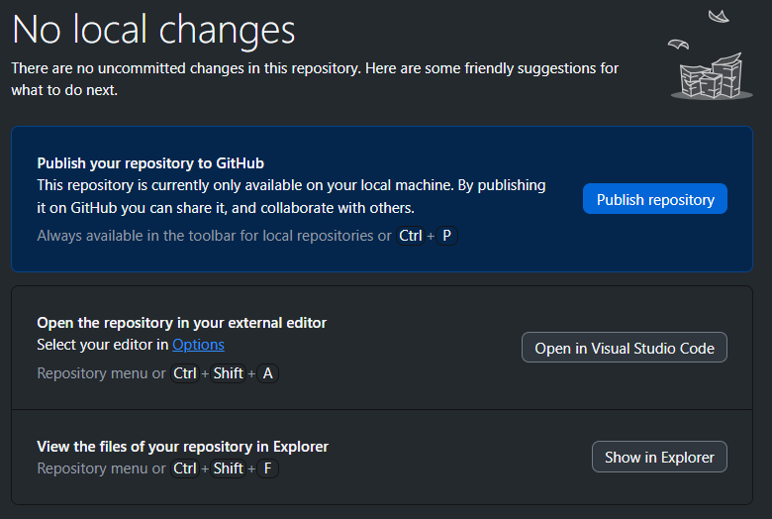This screenshot has width=772, height=519.
Task: Click the Show in Explorer button
Action: pyautogui.click(x=659, y=457)
